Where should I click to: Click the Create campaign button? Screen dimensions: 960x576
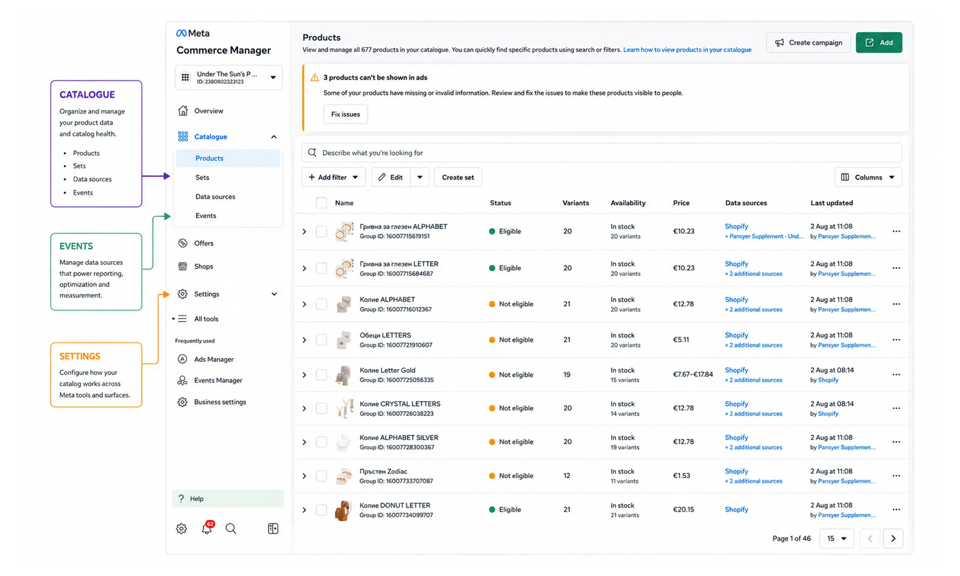[808, 42]
